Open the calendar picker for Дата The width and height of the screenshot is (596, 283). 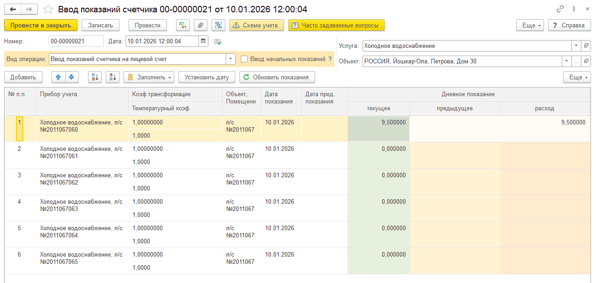[x=203, y=41]
